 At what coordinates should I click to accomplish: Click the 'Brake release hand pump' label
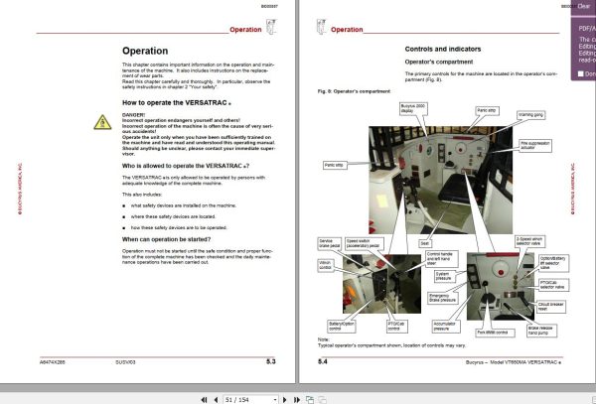(x=541, y=331)
